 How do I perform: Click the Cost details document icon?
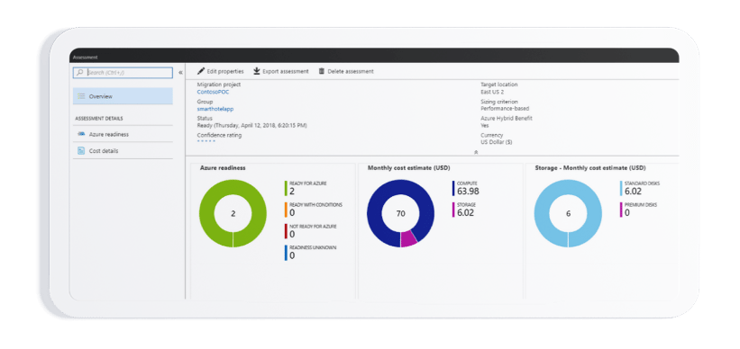(81, 151)
